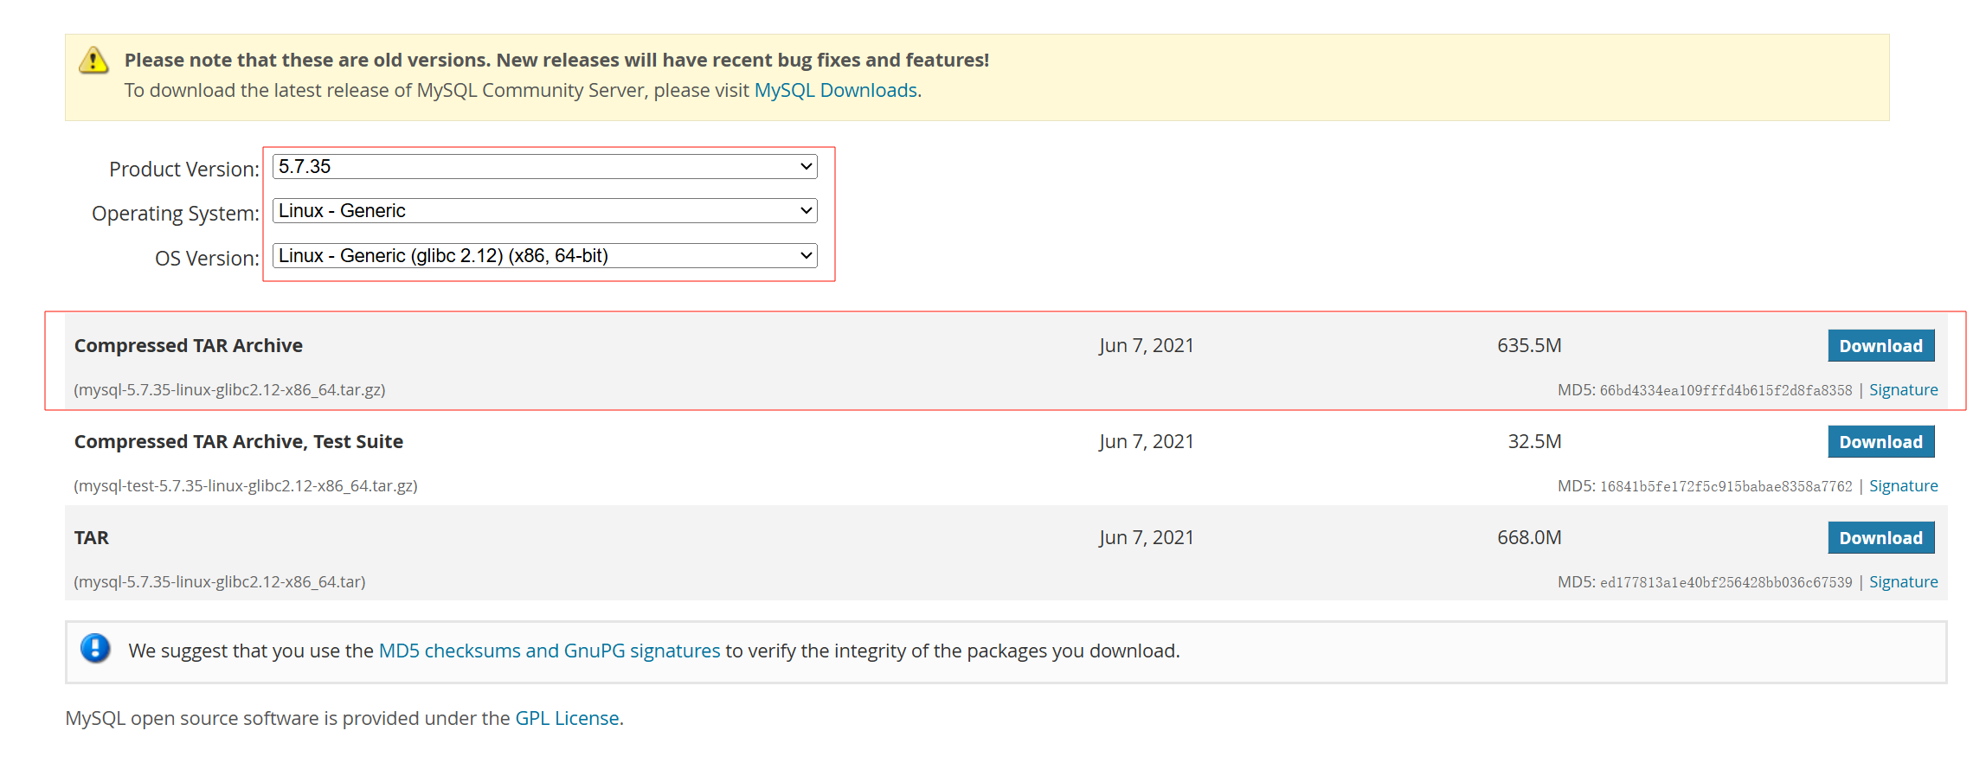Open Signature for the mysql-test archive
Viewport: 1986px width, 763px height.
[x=1903, y=486]
